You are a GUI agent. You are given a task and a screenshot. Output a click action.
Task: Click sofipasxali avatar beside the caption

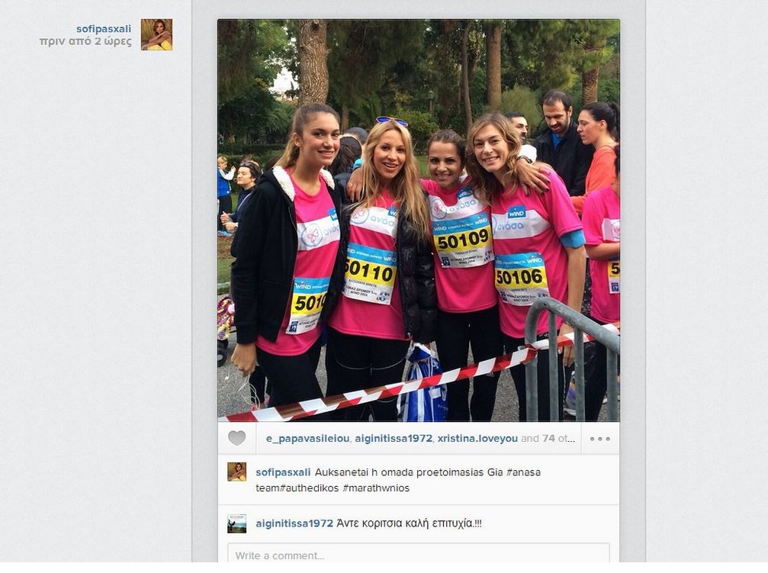tap(237, 472)
